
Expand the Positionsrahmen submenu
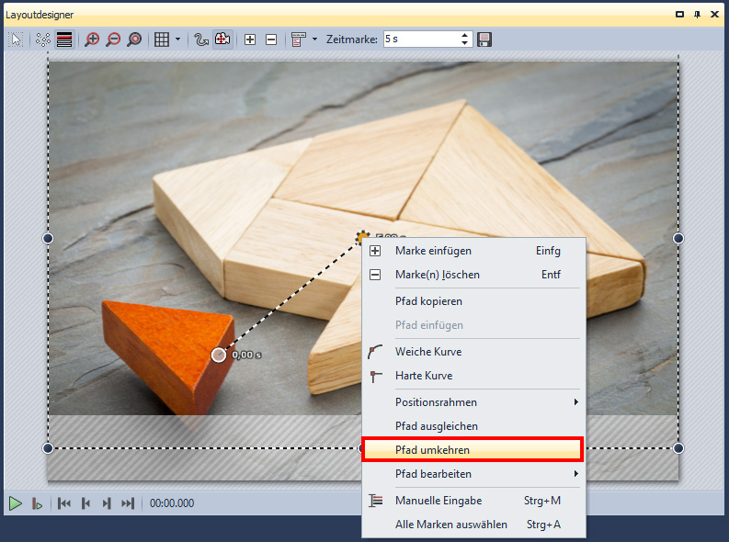click(x=575, y=402)
